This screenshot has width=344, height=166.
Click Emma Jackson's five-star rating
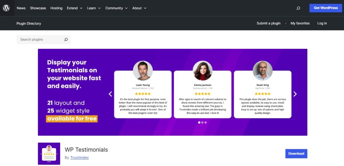tap(203, 94)
